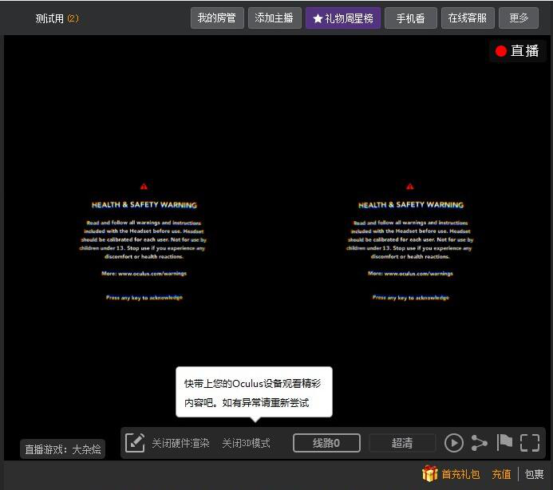Toggle 关闭3D模式 to disable 3D mode

click(246, 443)
